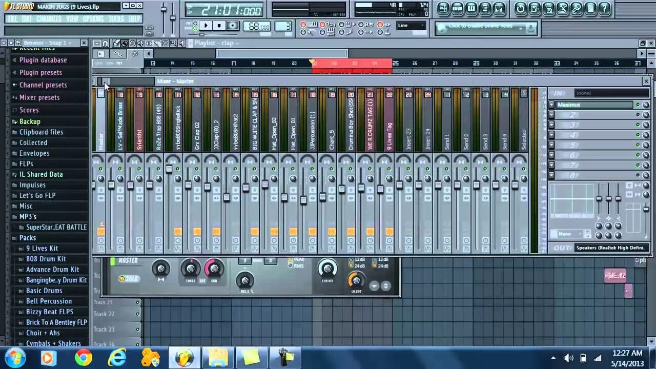Image resolution: width=656 pixels, height=369 pixels.
Task: Toggle effect slot 1 Maximus on/off light
Action: pyautogui.click(x=638, y=105)
